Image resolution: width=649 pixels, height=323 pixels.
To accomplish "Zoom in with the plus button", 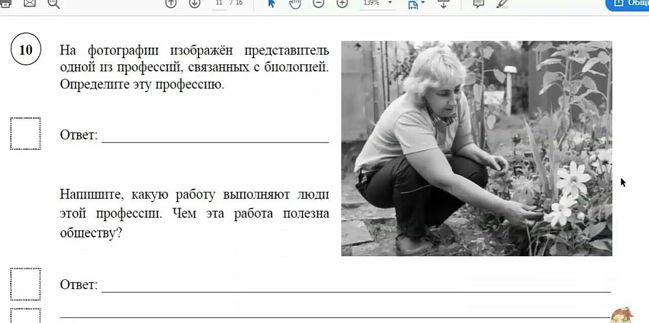I will point(342,3).
